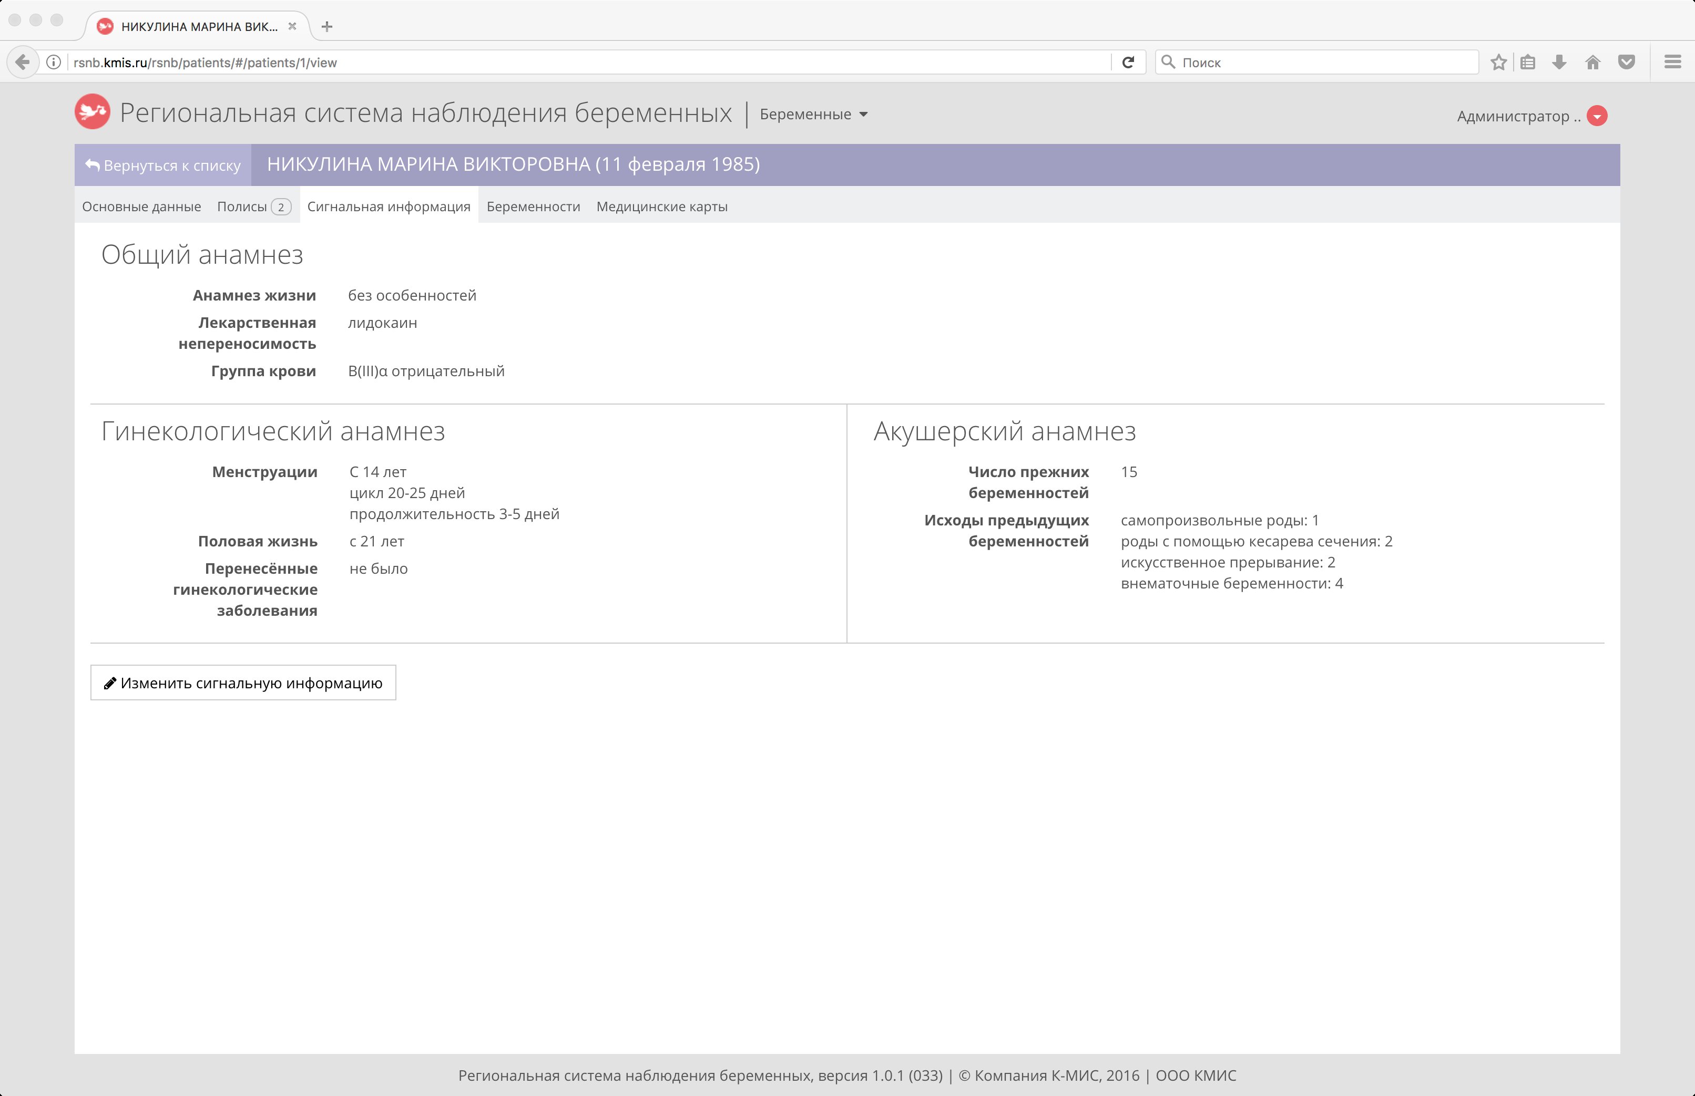1695x1096 pixels.
Task: Save page to Pocket icon
Action: tap(1627, 63)
